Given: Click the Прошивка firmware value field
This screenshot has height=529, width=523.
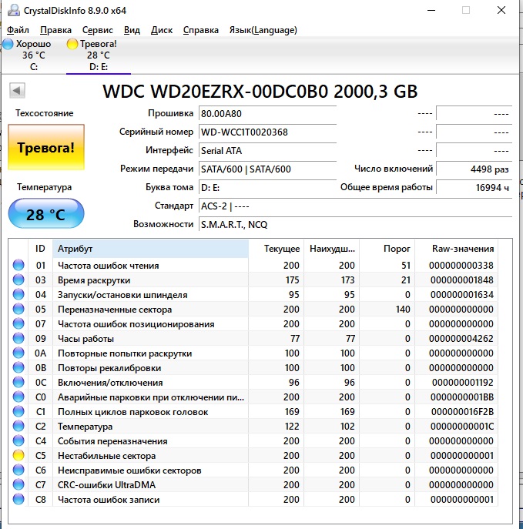Looking at the screenshot, I should coord(267,113).
